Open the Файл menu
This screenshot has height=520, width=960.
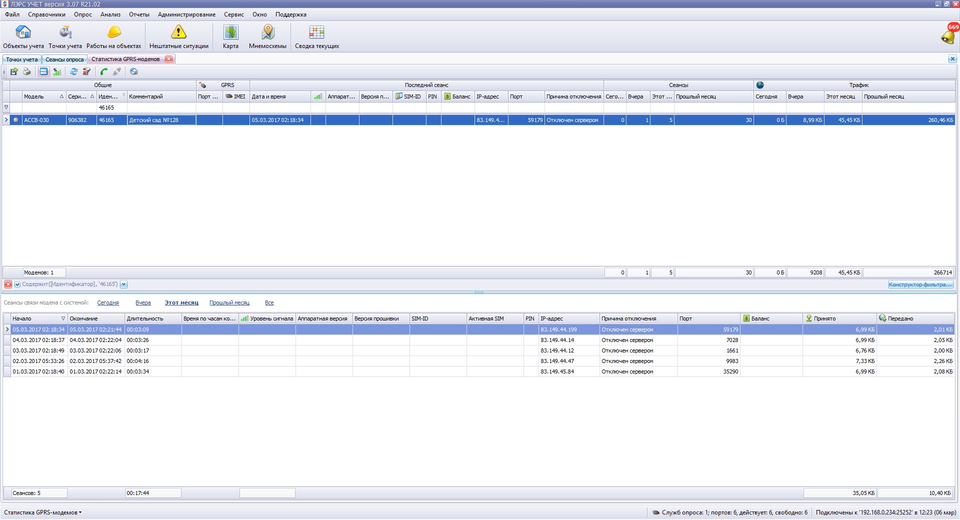(x=12, y=14)
